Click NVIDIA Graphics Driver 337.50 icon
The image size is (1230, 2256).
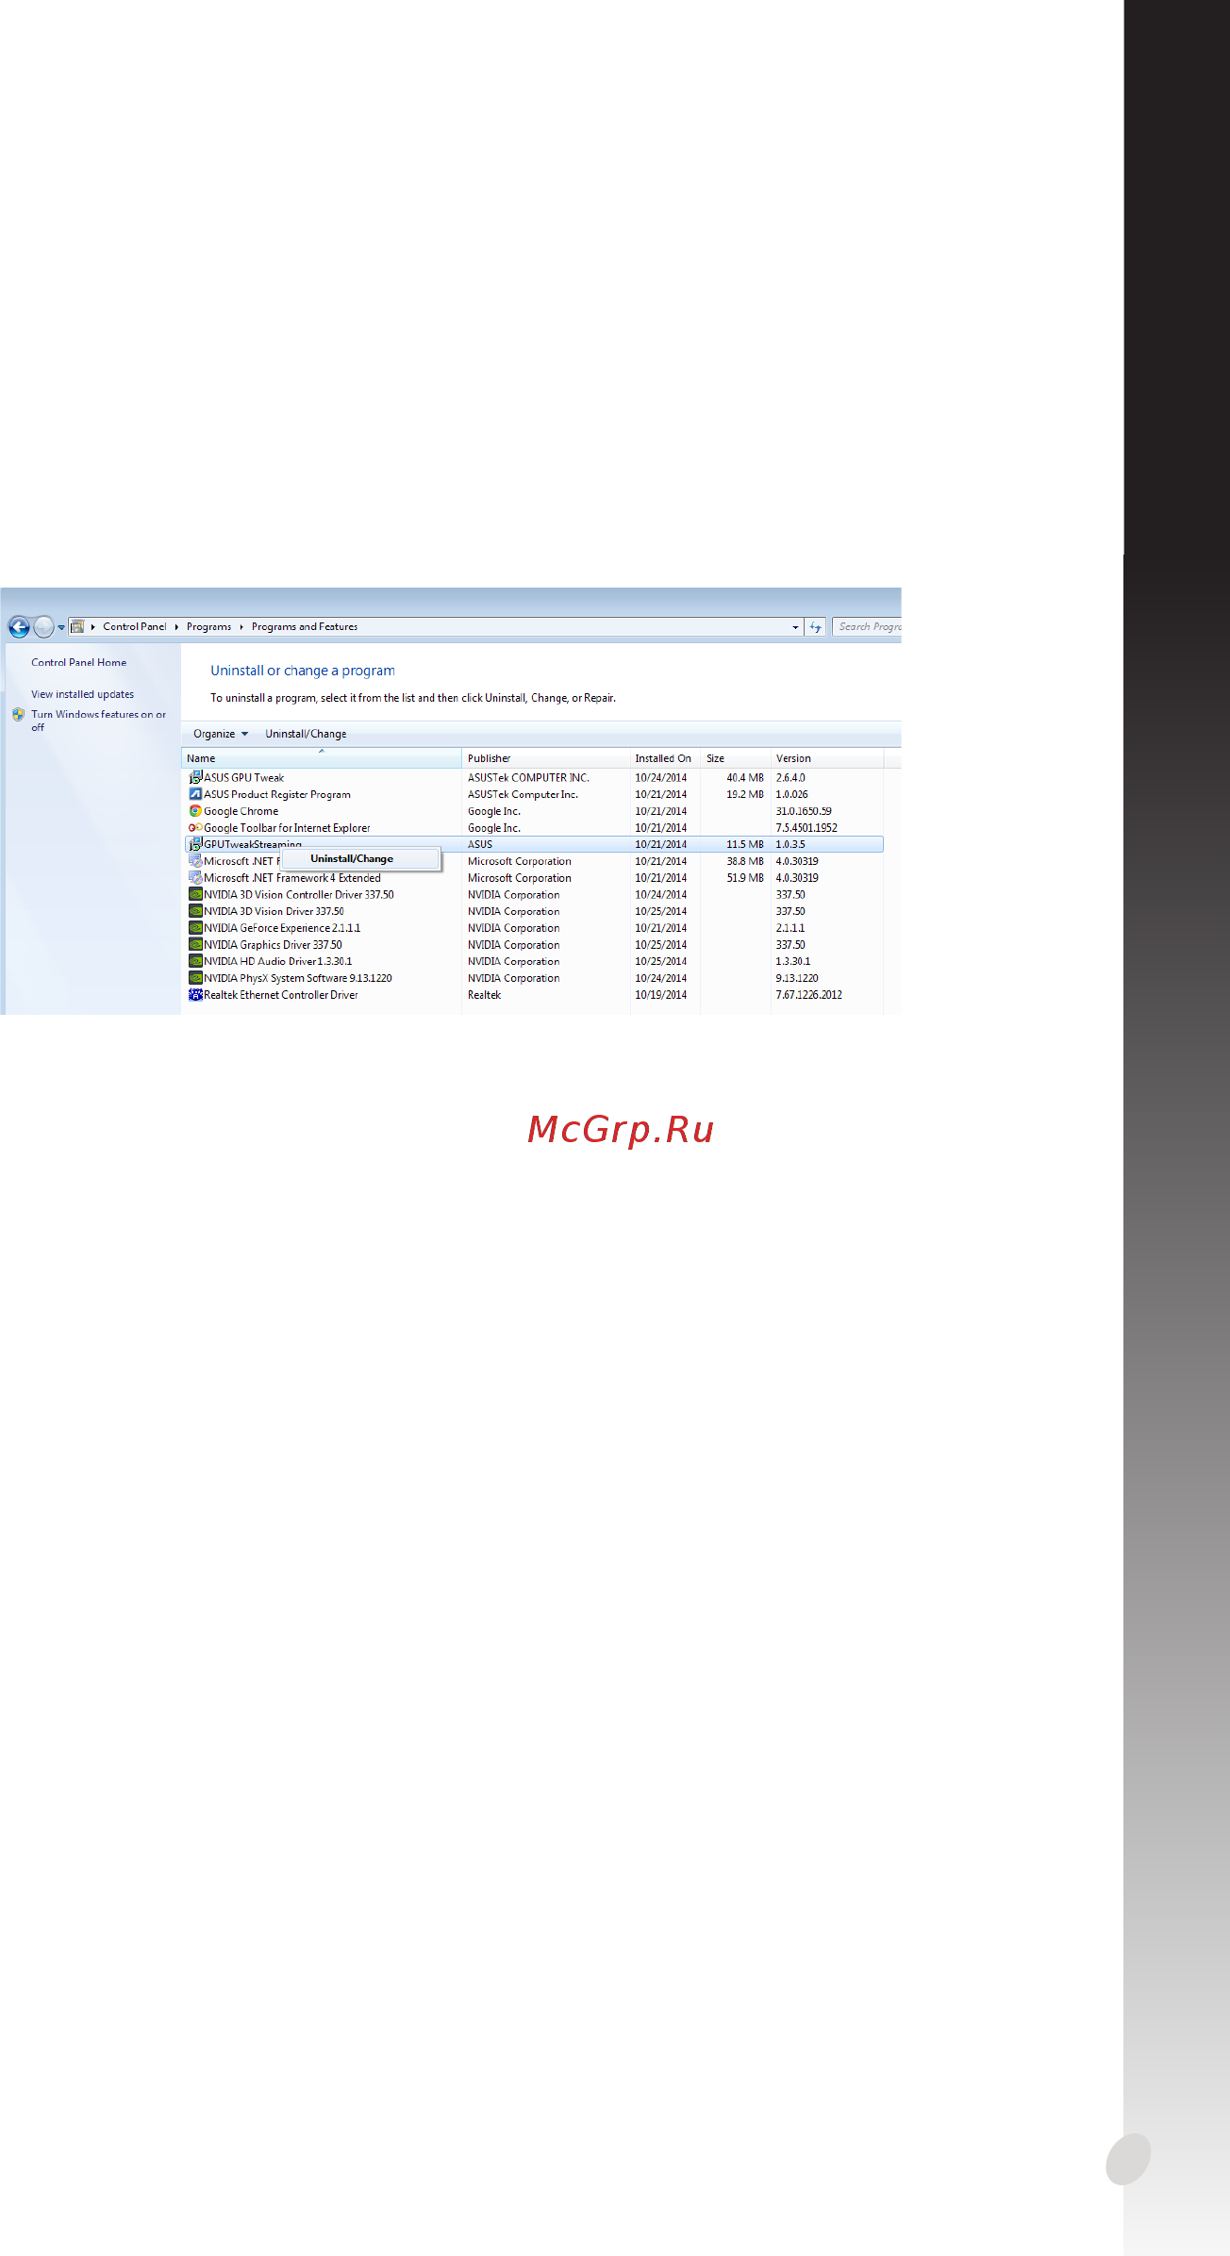click(195, 945)
